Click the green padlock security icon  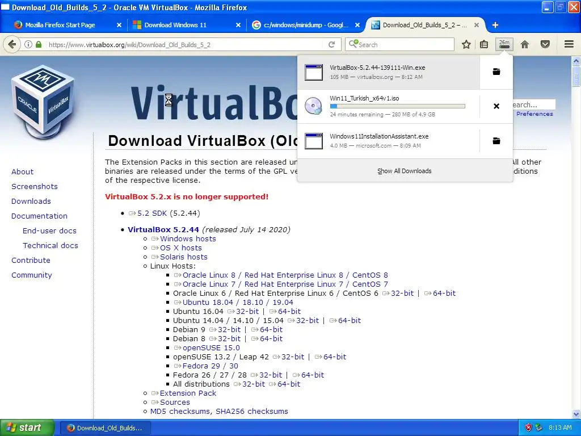(x=39, y=44)
